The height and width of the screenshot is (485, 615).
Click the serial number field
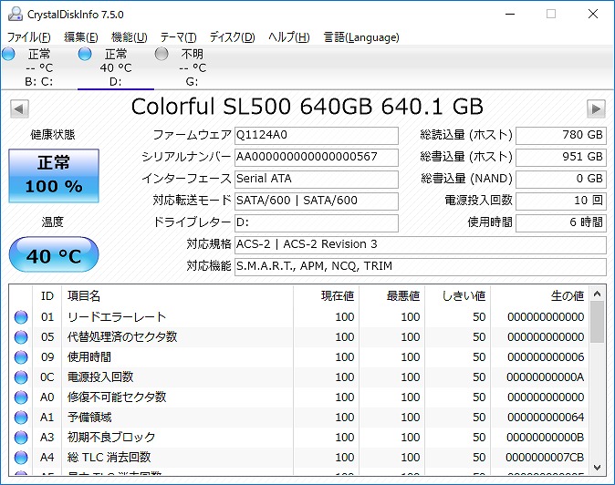316,157
